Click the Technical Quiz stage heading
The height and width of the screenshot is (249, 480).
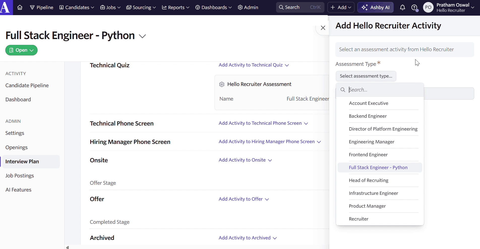(110, 65)
